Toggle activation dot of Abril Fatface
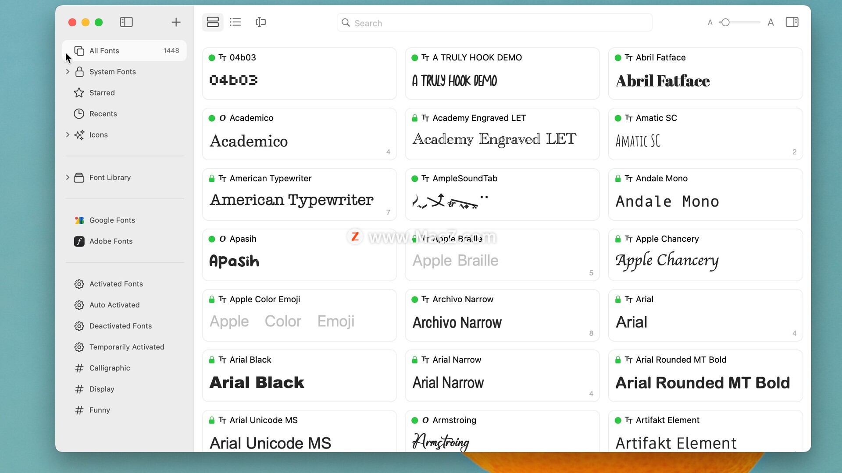Screen dimensions: 842x473 click(x=618, y=58)
